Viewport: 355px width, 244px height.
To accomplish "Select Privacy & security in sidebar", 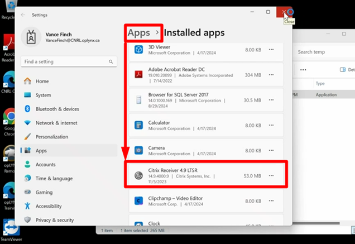I will pos(55,220).
